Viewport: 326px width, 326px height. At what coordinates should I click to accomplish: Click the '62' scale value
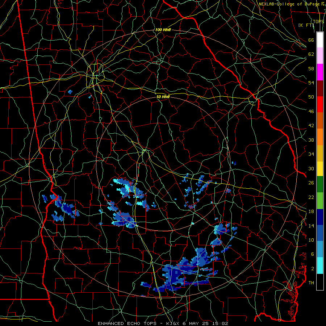click(x=311, y=54)
